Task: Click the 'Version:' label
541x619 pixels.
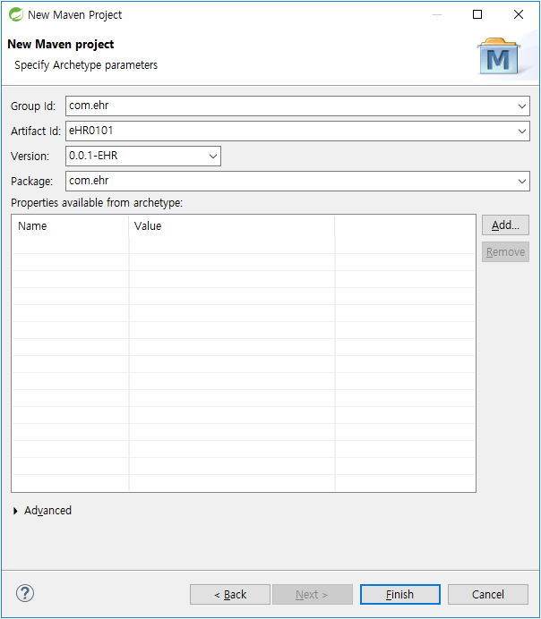Action: (x=30, y=157)
